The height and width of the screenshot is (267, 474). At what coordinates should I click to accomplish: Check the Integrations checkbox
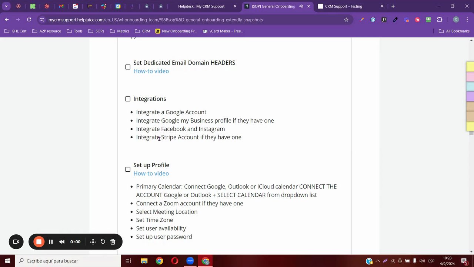click(x=128, y=99)
